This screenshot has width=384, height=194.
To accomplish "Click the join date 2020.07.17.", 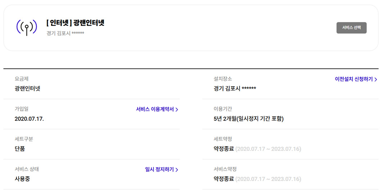I will pyautogui.click(x=29, y=119).
